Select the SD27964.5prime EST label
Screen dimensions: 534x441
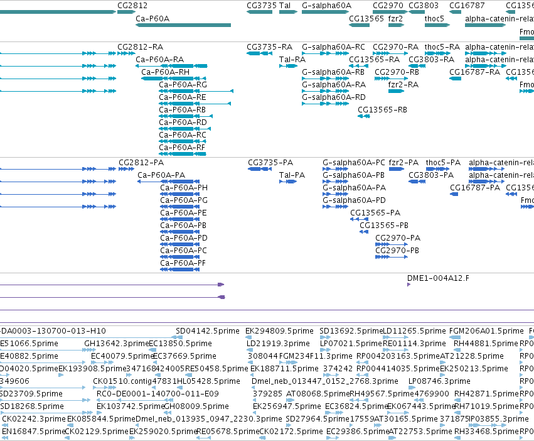click(318, 419)
